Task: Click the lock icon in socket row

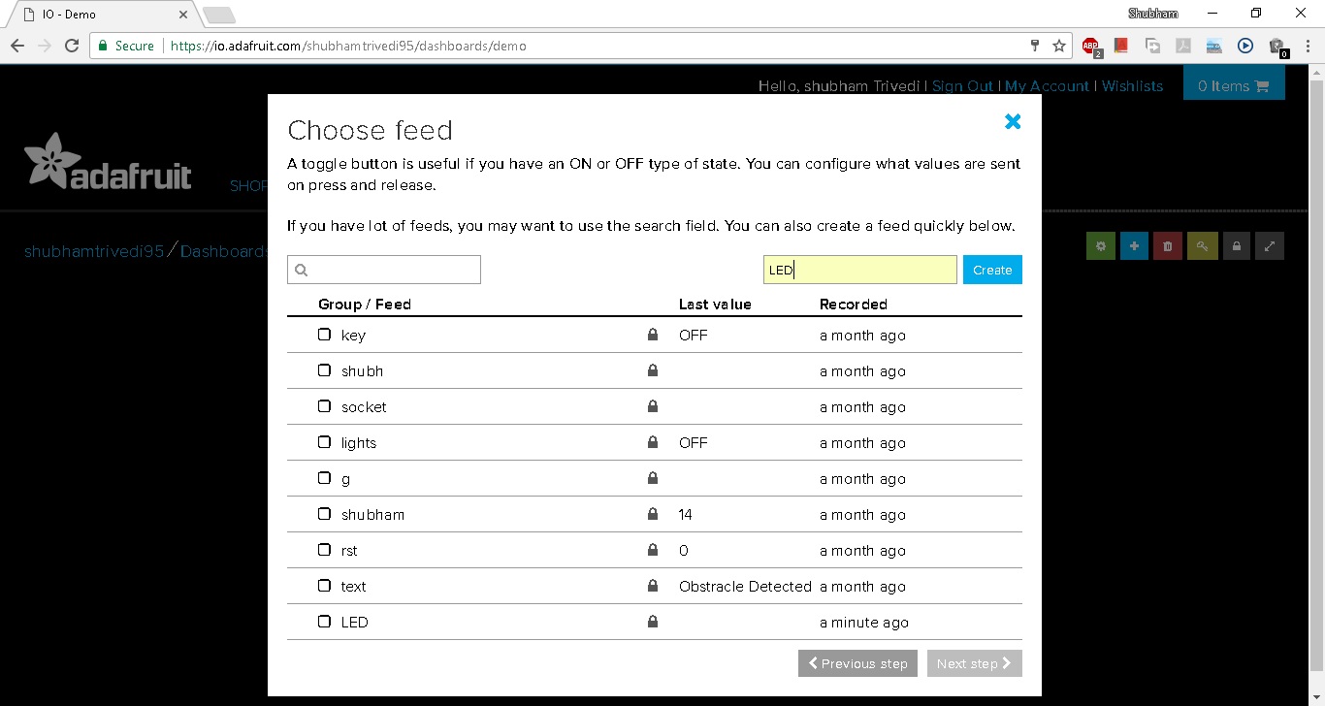Action: coord(653,406)
